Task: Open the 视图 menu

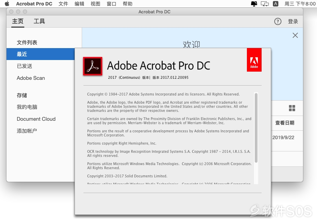Action: coord(95,4)
